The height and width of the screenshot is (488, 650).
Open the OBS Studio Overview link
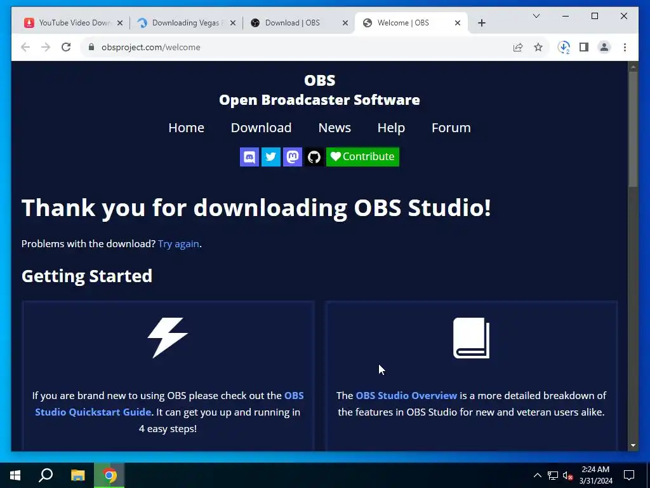tap(406, 395)
